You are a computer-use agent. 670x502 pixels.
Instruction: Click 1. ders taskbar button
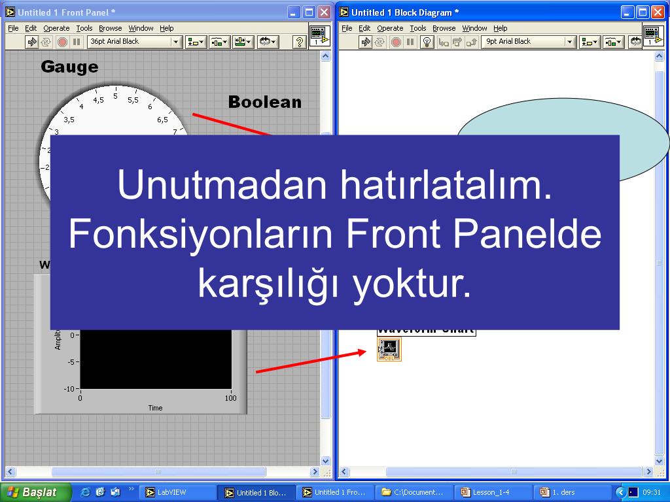(x=572, y=493)
